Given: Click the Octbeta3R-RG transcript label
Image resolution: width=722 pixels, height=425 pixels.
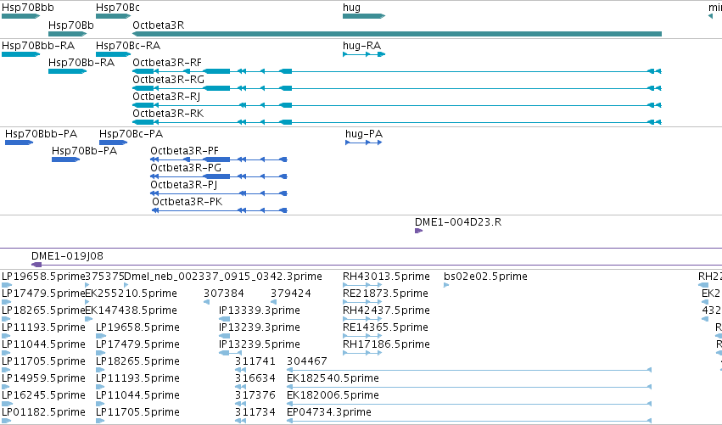Looking at the screenshot, I should [x=169, y=80].
